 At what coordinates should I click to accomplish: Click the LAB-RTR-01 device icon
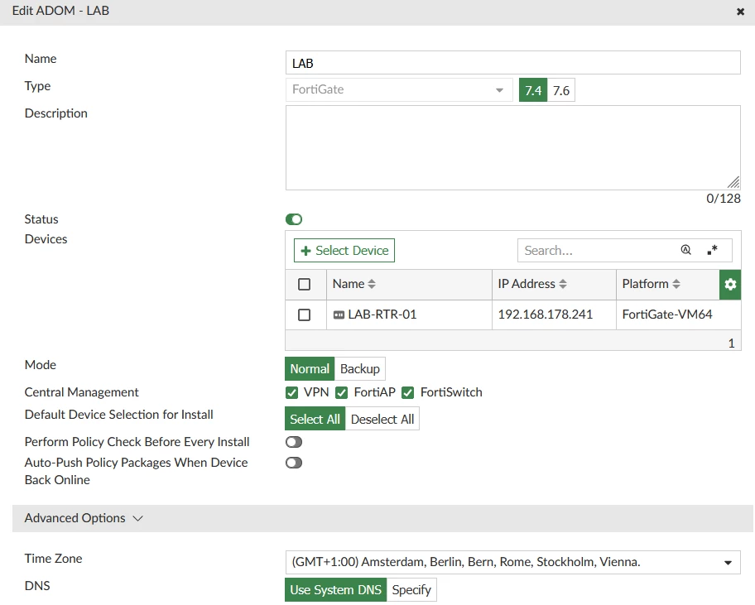pos(339,315)
